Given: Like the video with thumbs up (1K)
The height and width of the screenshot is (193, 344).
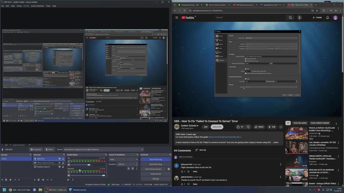Looking at the screenshot, I should click(x=240, y=127).
